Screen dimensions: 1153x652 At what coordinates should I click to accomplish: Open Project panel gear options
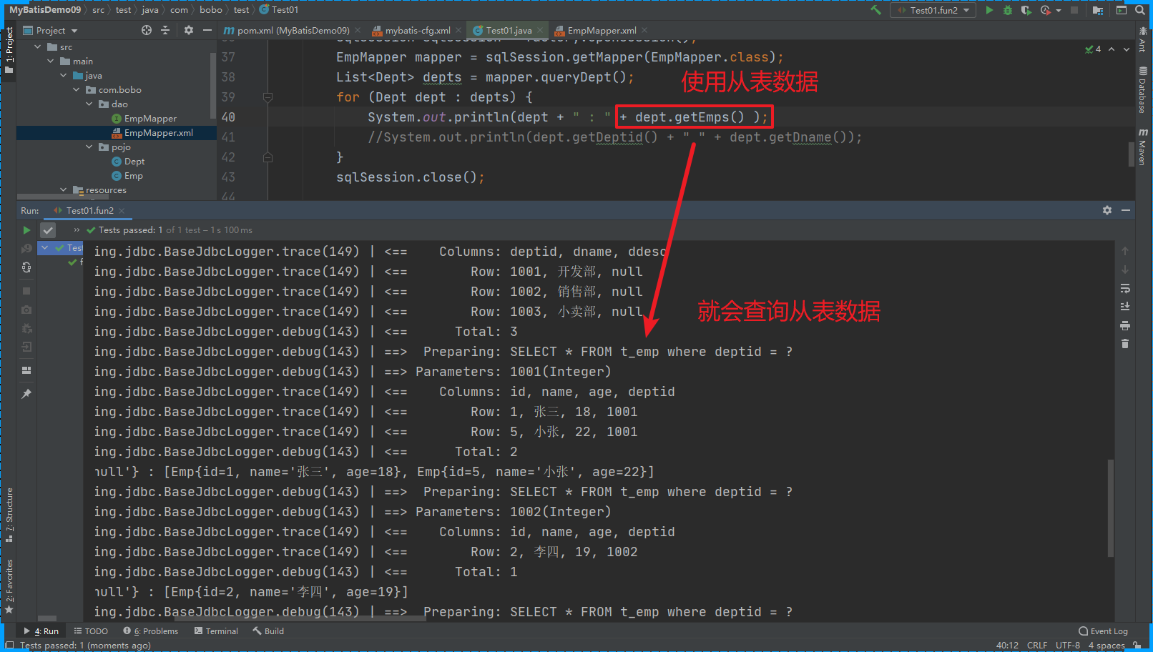189,30
